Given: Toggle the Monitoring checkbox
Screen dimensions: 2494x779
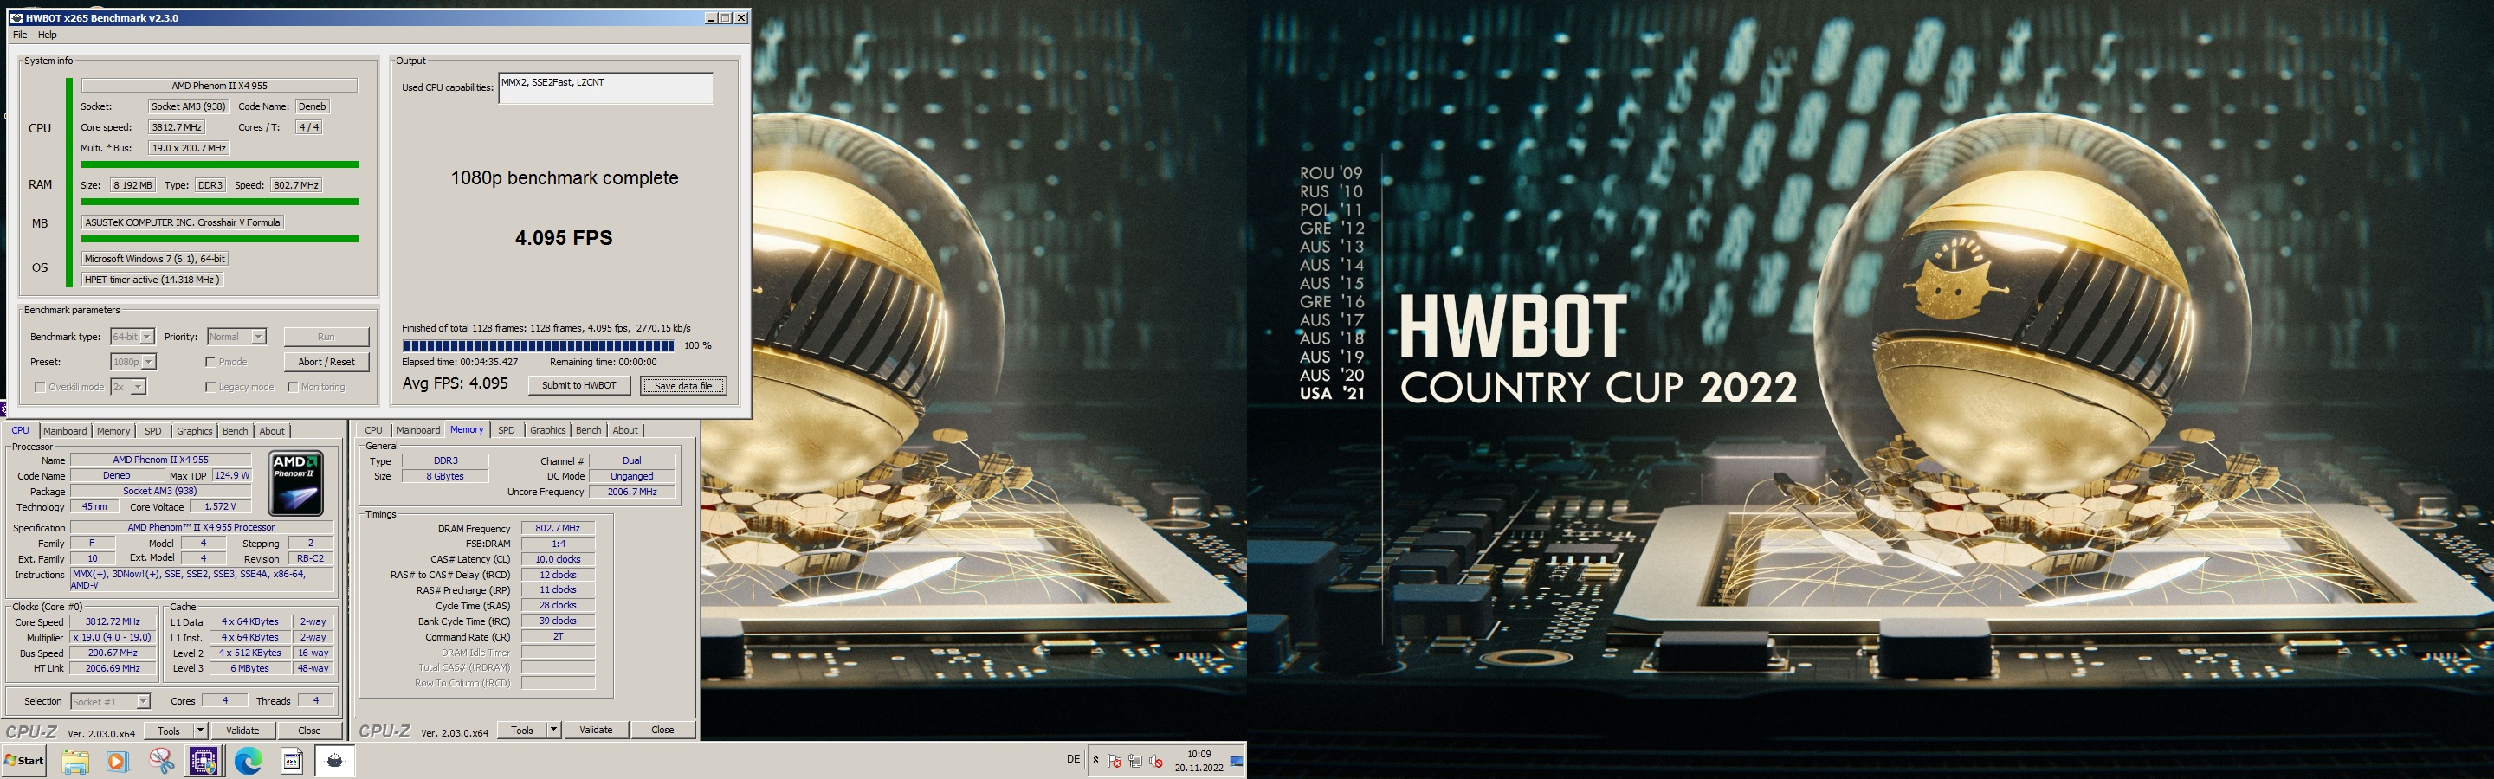Looking at the screenshot, I should 293,387.
